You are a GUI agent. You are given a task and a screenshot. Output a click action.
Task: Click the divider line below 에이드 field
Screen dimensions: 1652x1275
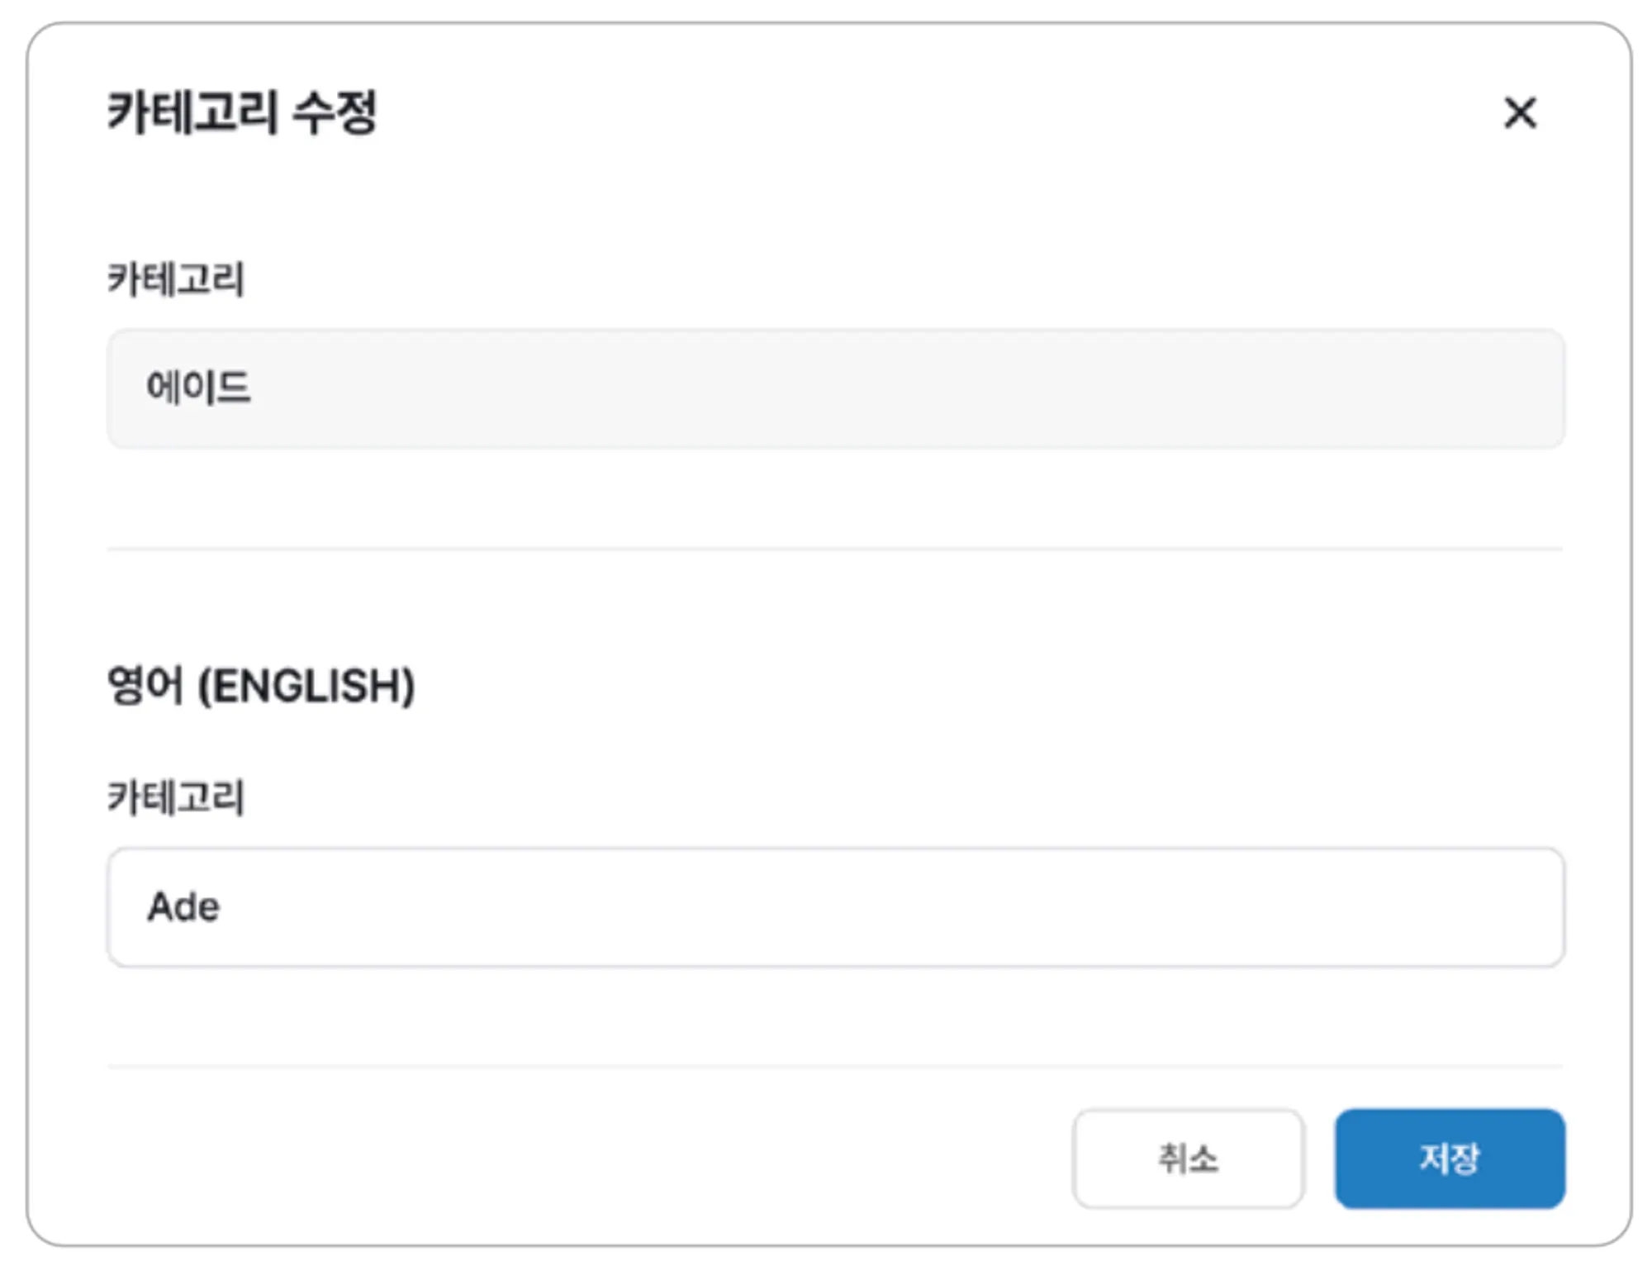(x=834, y=548)
